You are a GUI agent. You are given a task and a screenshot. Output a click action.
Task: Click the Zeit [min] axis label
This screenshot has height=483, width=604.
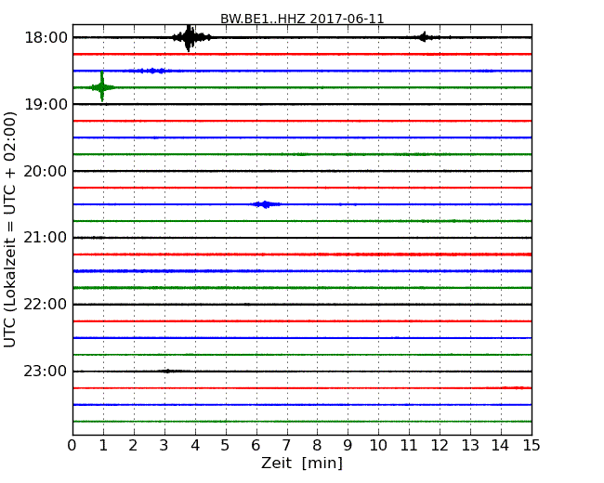(302, 463)
